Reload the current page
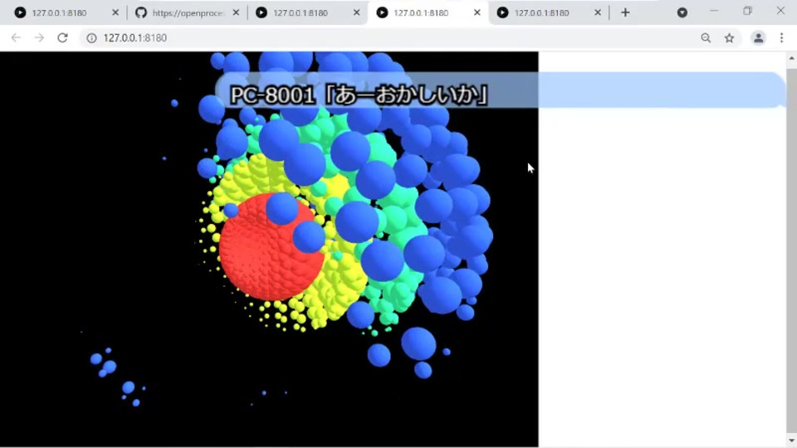Viewport: 797px width, 448px height. pyautogui.click(x=62, y=37)
